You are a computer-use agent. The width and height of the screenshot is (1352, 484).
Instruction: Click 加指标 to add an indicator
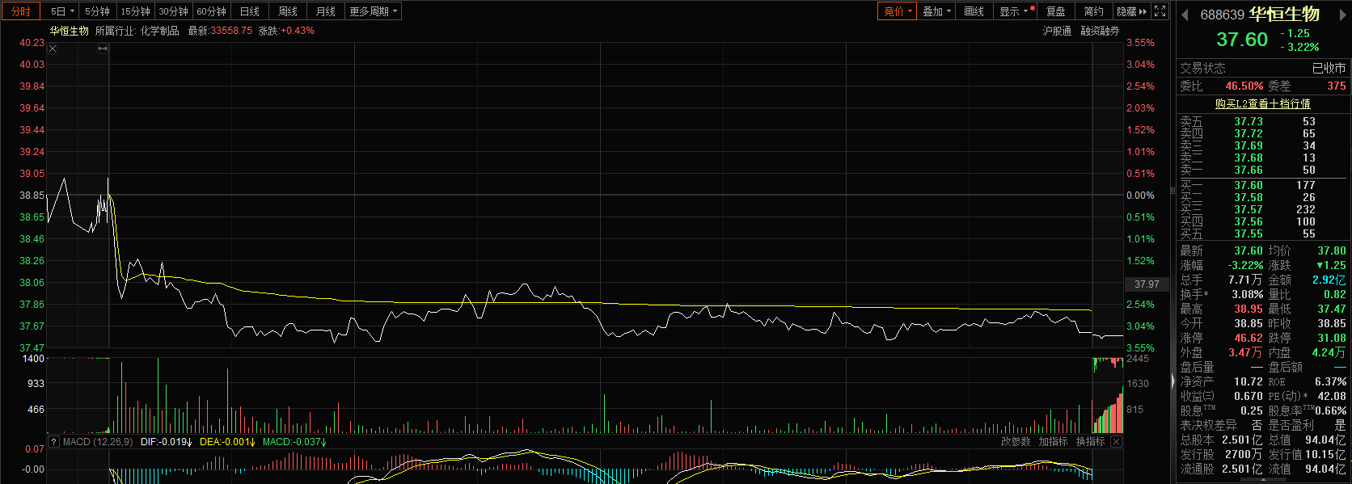click(1054, 442)
